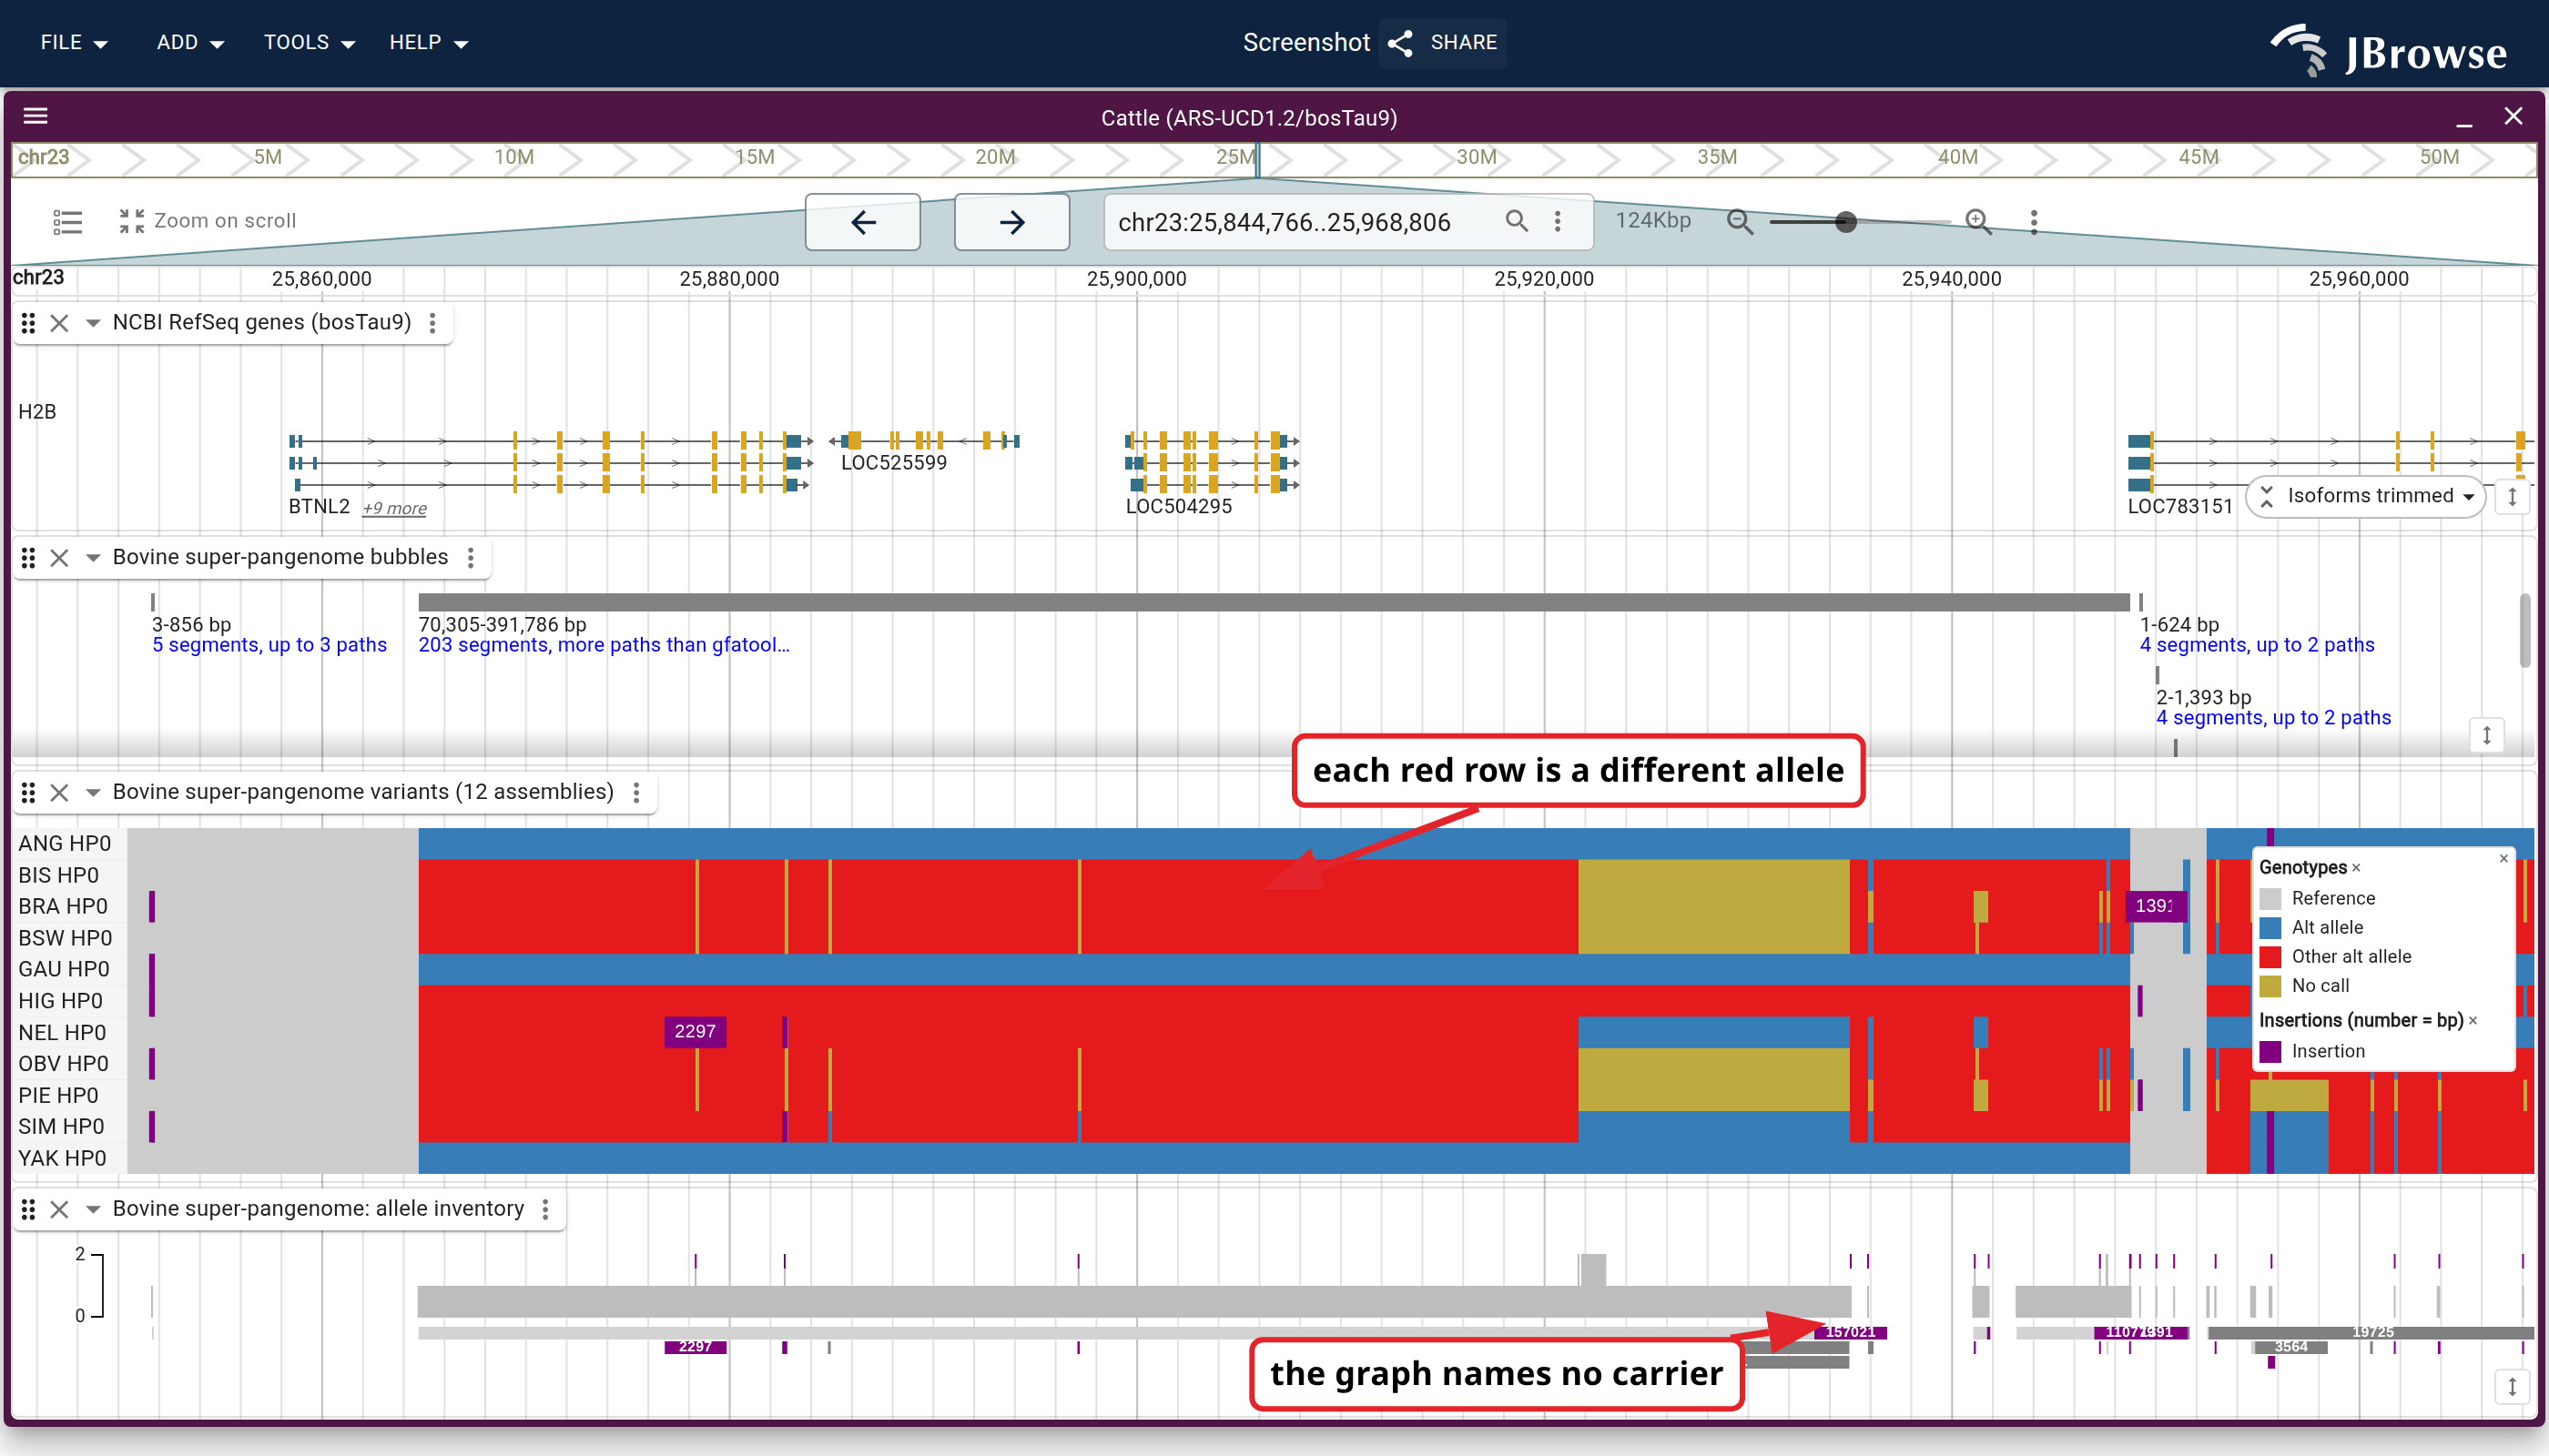Click the 1391 insertion marker in BRA row

(x=2154, y=906)
